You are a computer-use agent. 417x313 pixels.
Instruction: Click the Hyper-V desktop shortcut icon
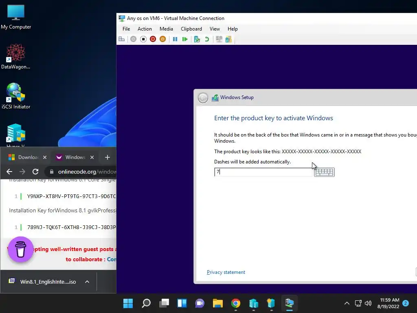point(16,134)
